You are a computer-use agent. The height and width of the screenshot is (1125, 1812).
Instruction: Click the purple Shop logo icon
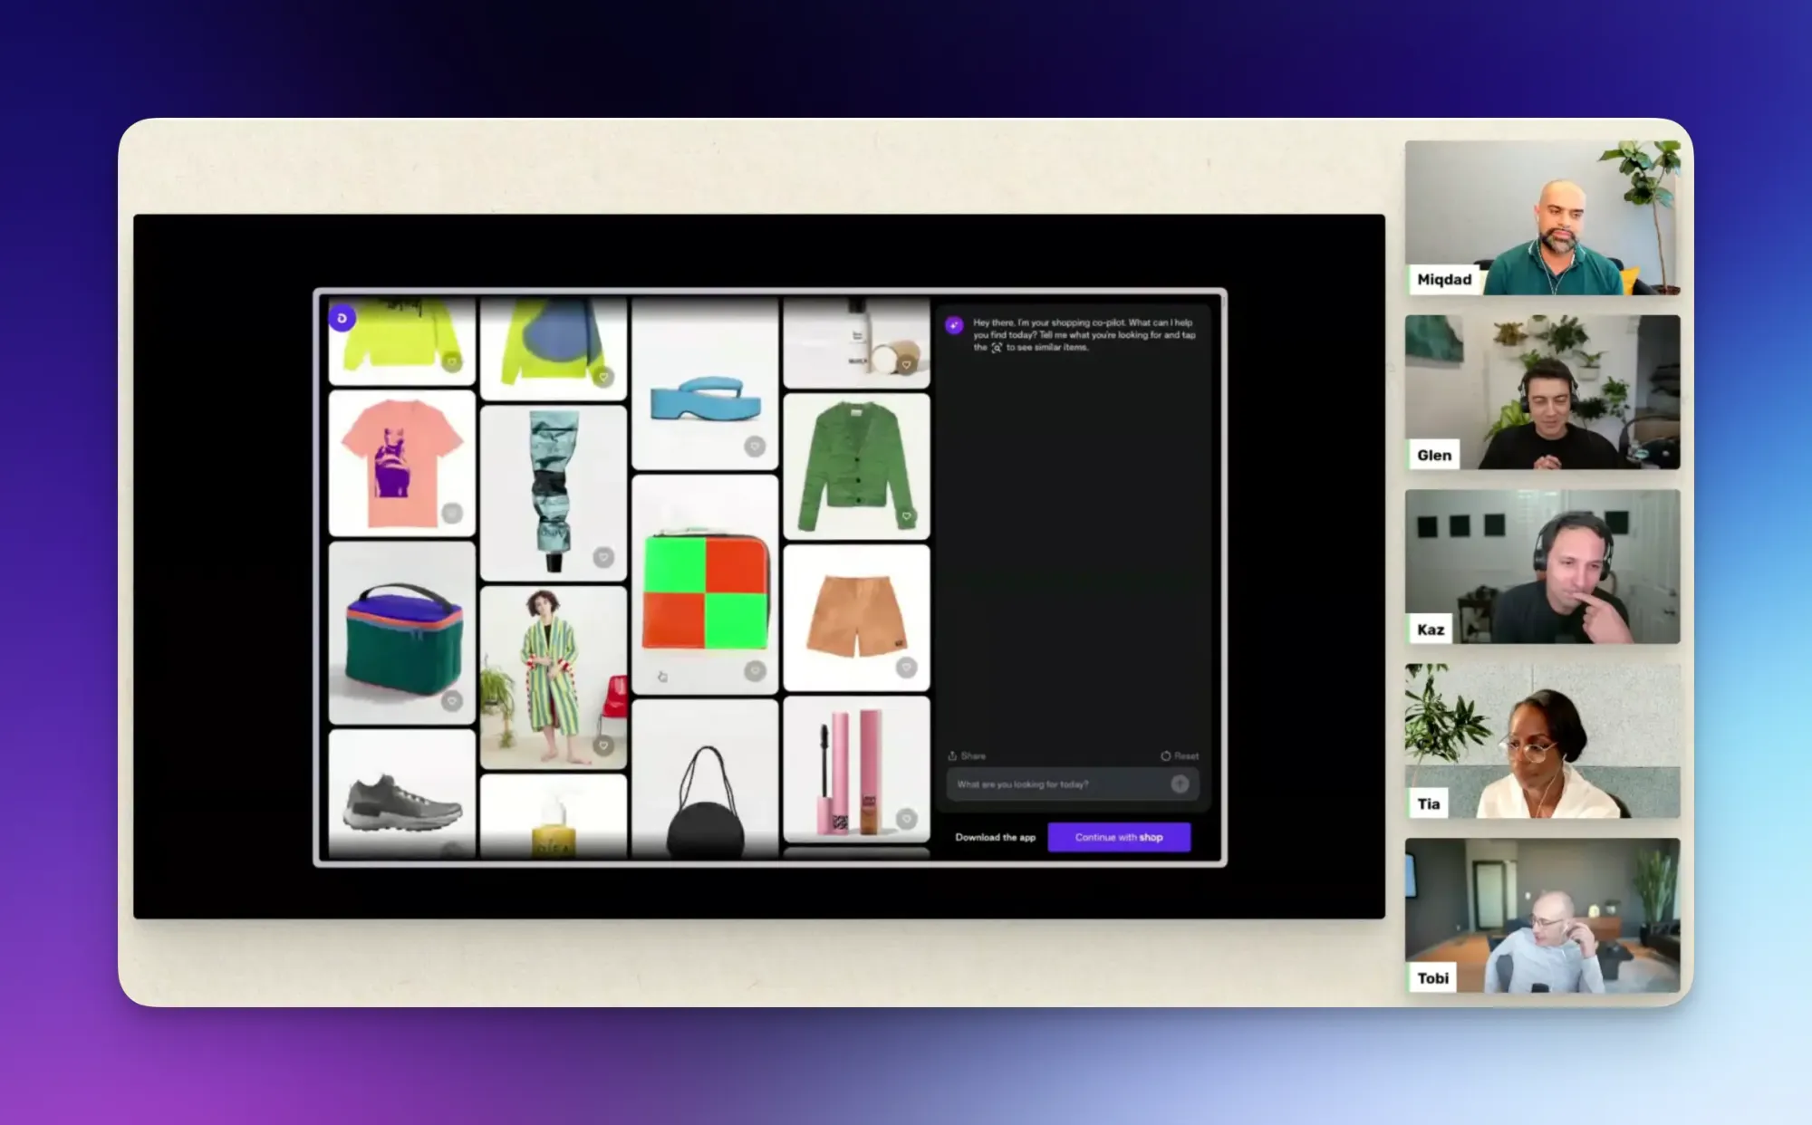[x=342, y=318]
